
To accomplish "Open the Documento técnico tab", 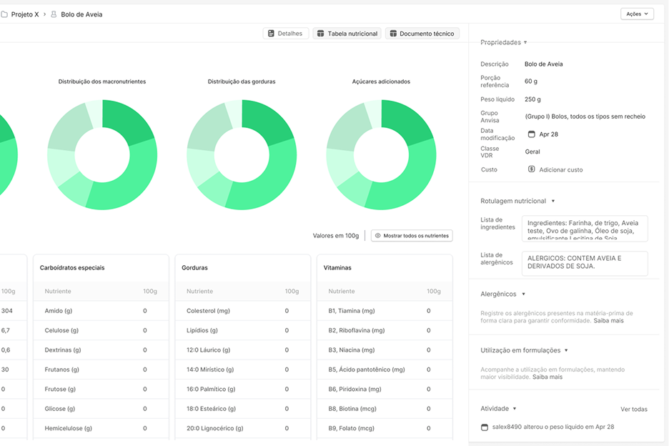I will (422, 34).
